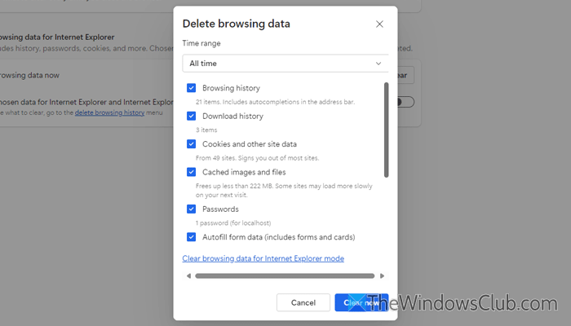The width and height of the screenshot is (571, 326).
Task: Click the Time range label
Action: click(x=201, y=43)
